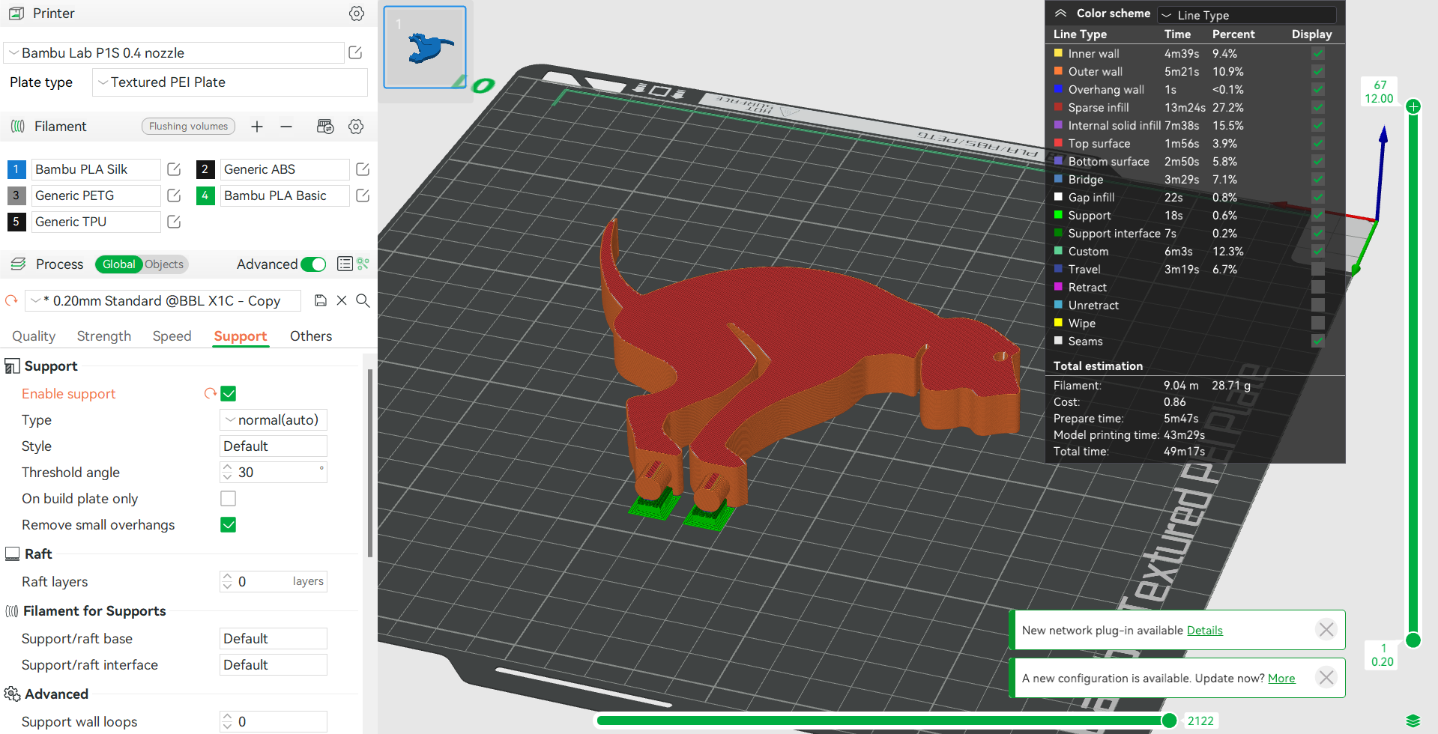1438x734 pixels.
Task: Click the vertical layer slider bottom handle
Action: (1413, 640)
